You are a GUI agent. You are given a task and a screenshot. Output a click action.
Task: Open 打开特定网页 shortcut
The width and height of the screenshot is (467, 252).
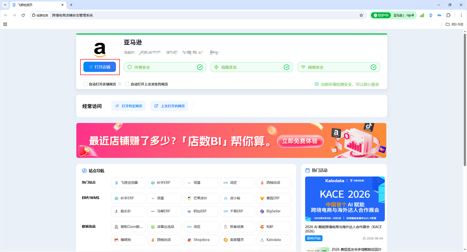point(128,106)
